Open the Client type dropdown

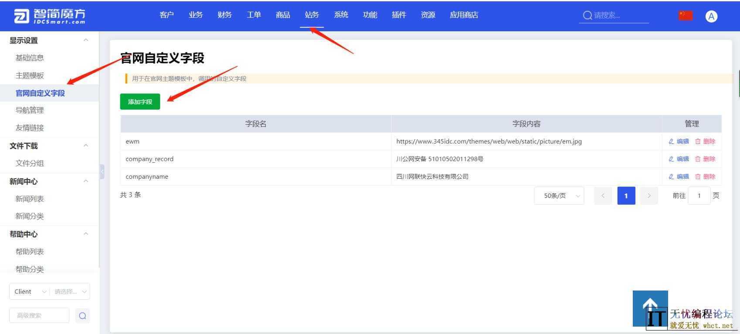point(29,291)
